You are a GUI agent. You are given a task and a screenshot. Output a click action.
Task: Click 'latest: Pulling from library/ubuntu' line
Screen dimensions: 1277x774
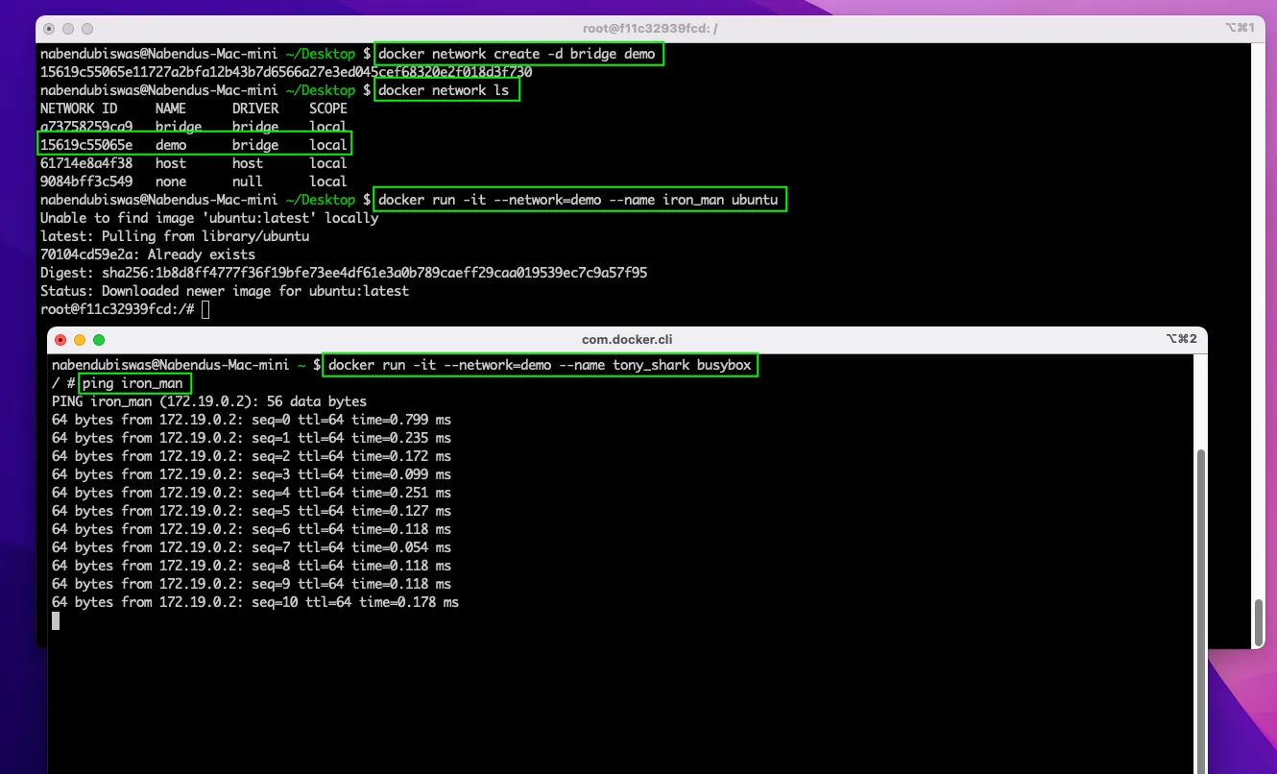point(175,236)
